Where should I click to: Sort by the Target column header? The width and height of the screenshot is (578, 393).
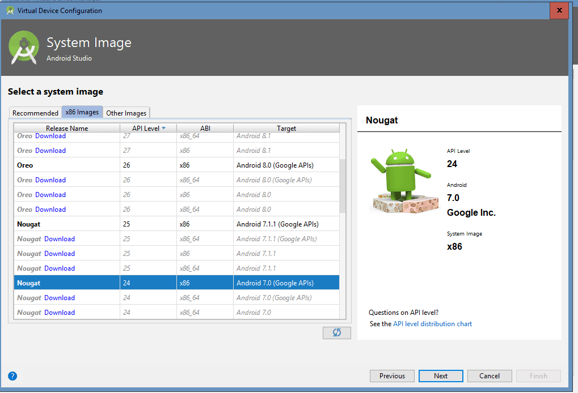coord(286,128)
